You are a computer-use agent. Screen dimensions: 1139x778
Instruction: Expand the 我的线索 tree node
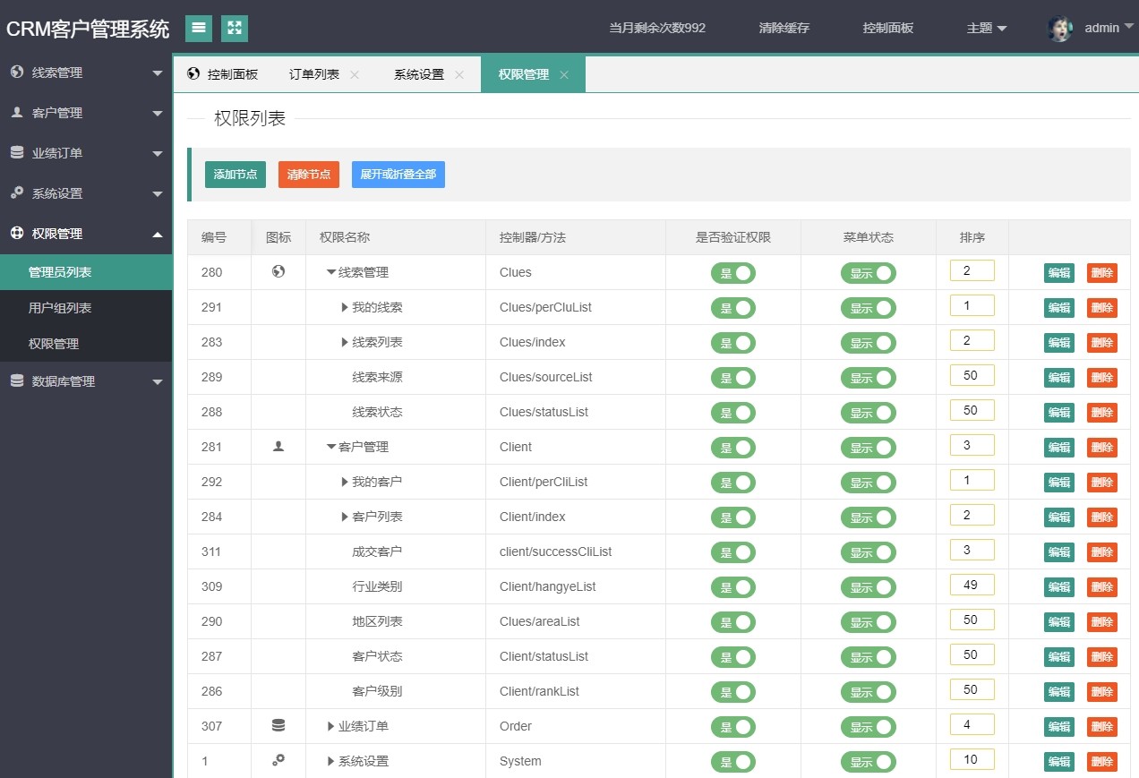[345, 307]
